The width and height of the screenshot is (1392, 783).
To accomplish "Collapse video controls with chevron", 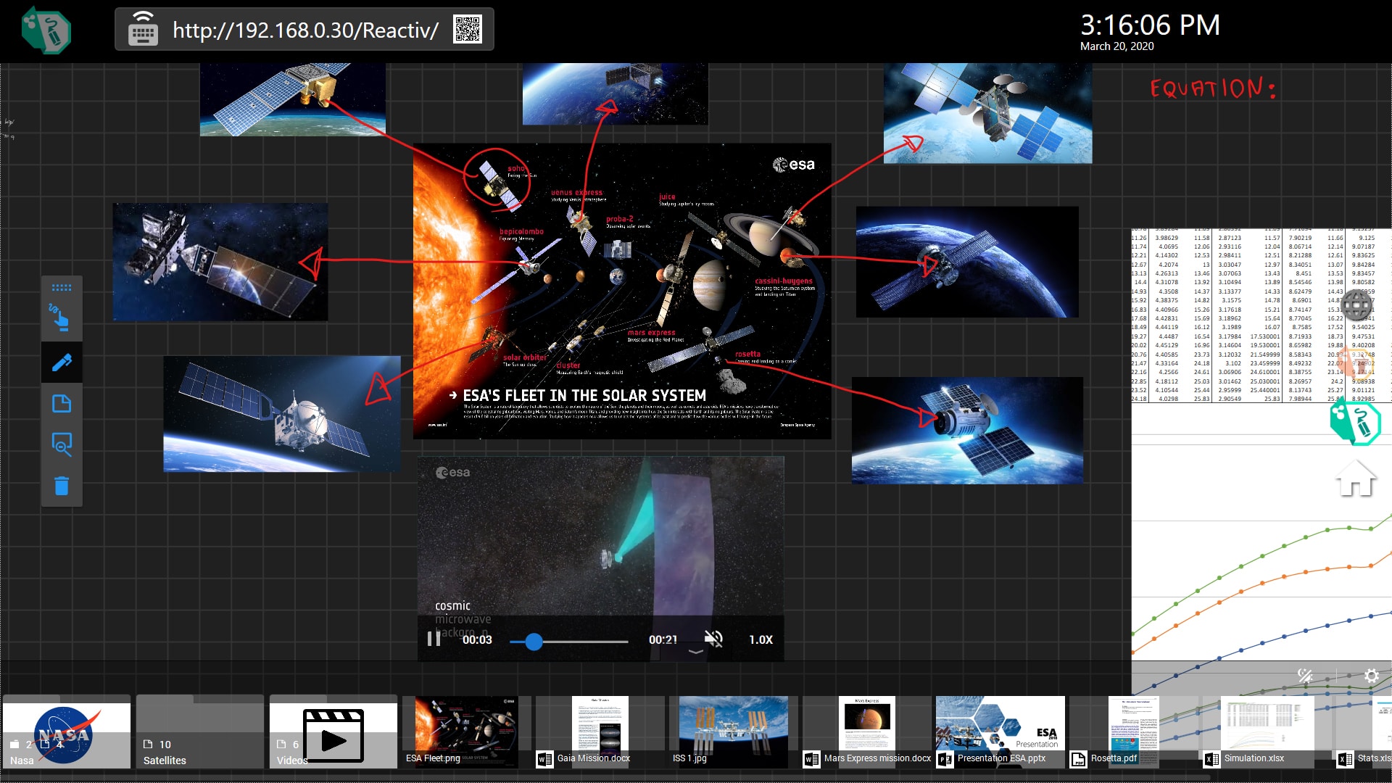I will click(x=695, y=652).
